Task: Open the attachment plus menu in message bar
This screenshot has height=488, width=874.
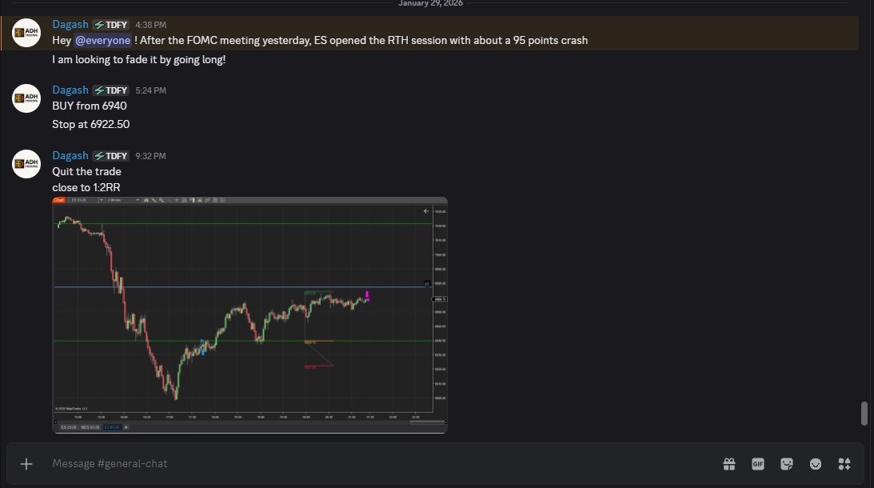Action: 26,464
